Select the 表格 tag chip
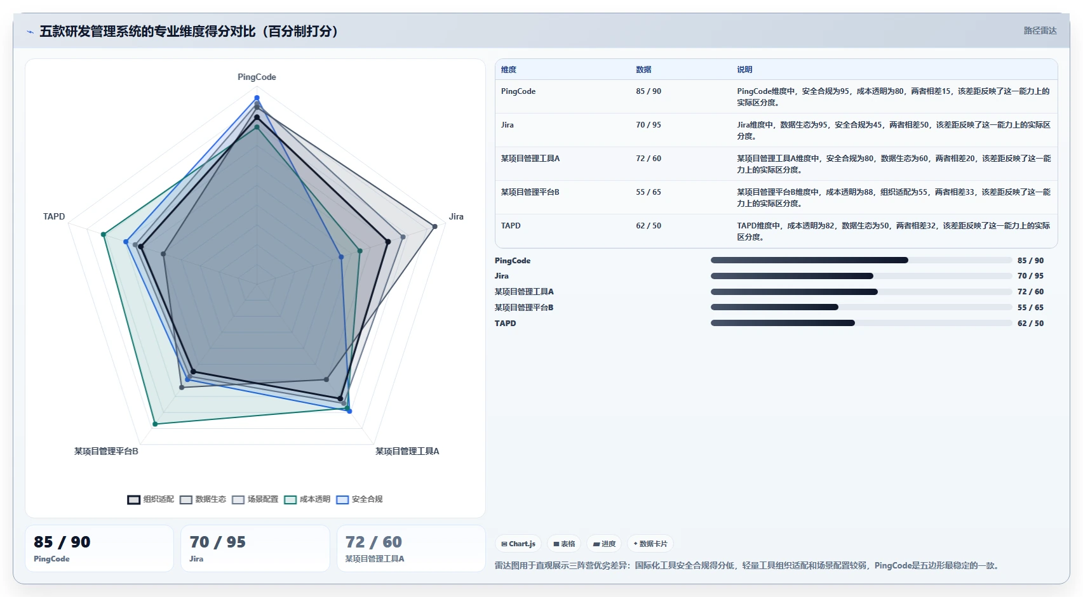This screenshot has height=597, width=1083. [x=564, y=544]
